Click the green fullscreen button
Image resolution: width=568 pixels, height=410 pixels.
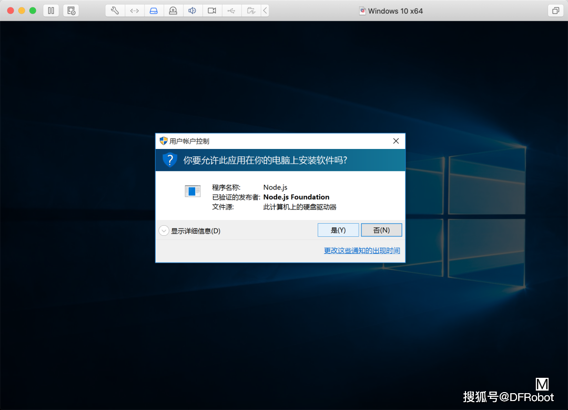pyautogui.click(x=33, y=11)
